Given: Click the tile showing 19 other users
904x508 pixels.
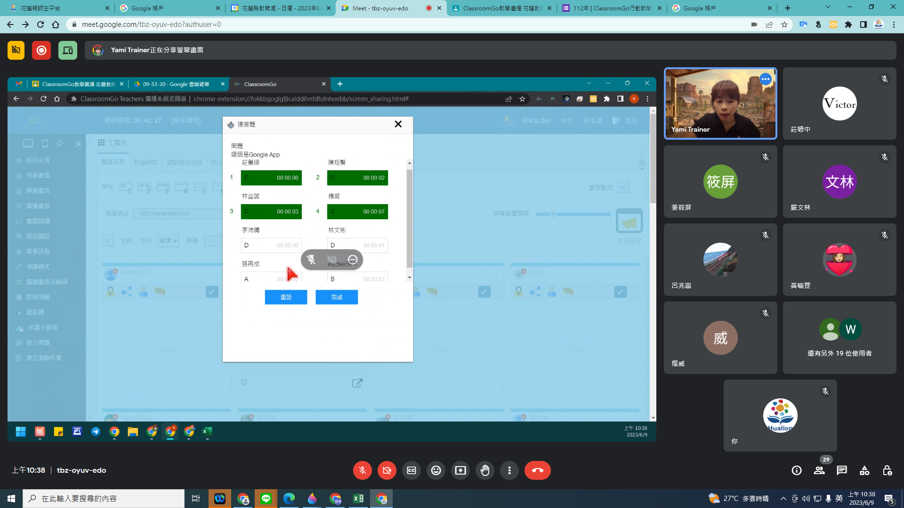Looking at the screenshot, I should pyautogui.click(x=839, y=338).
